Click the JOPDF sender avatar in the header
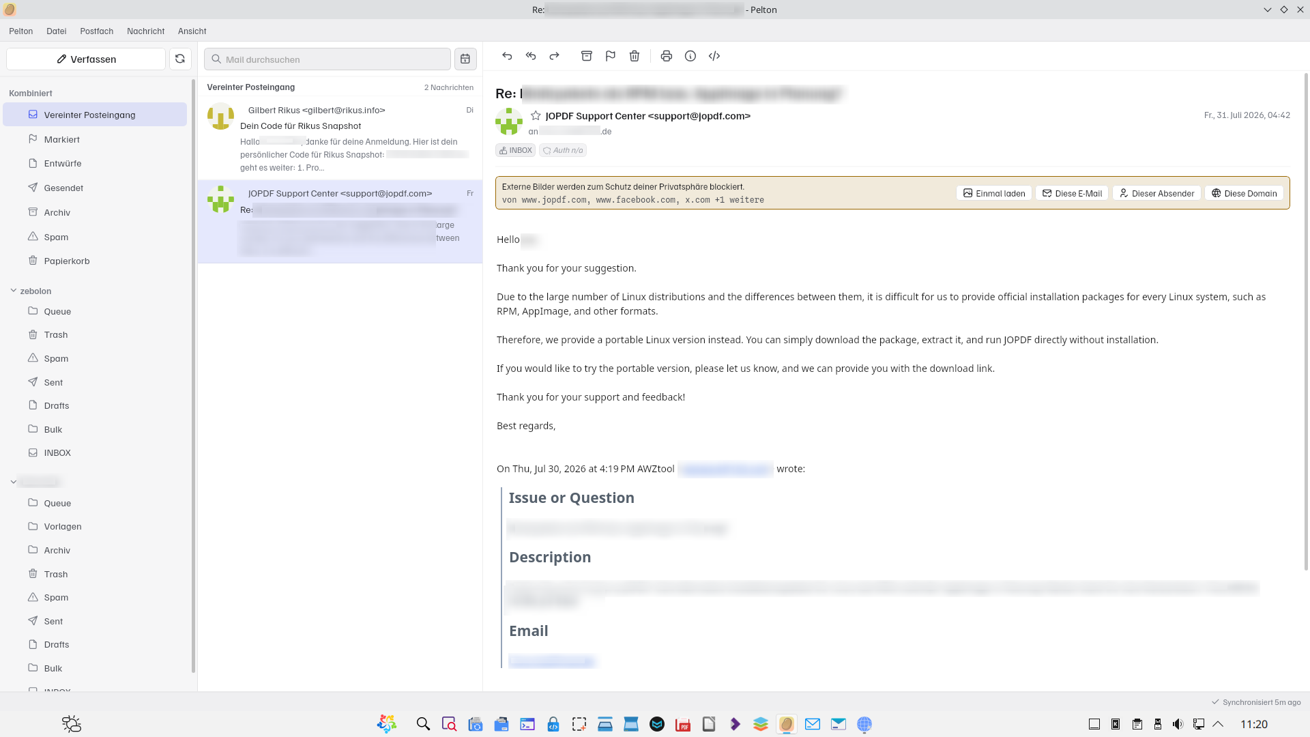The width and height of the screenshot is (1310, 737). [509, 121]
